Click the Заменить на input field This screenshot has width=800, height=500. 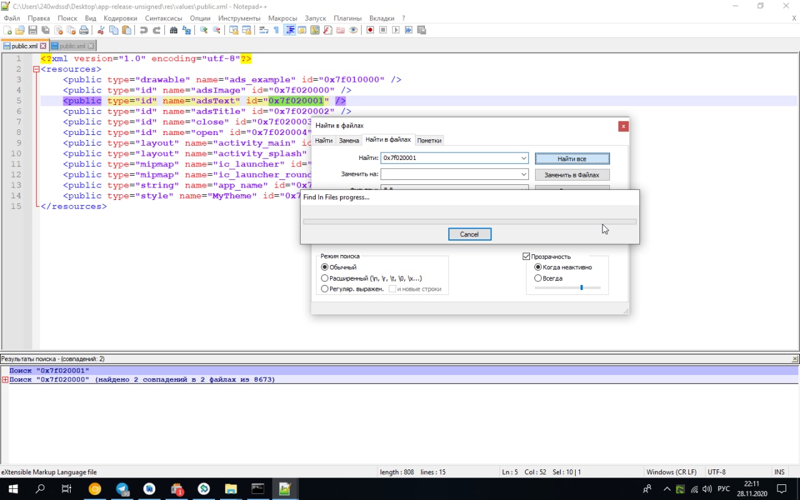click(450, 174)
